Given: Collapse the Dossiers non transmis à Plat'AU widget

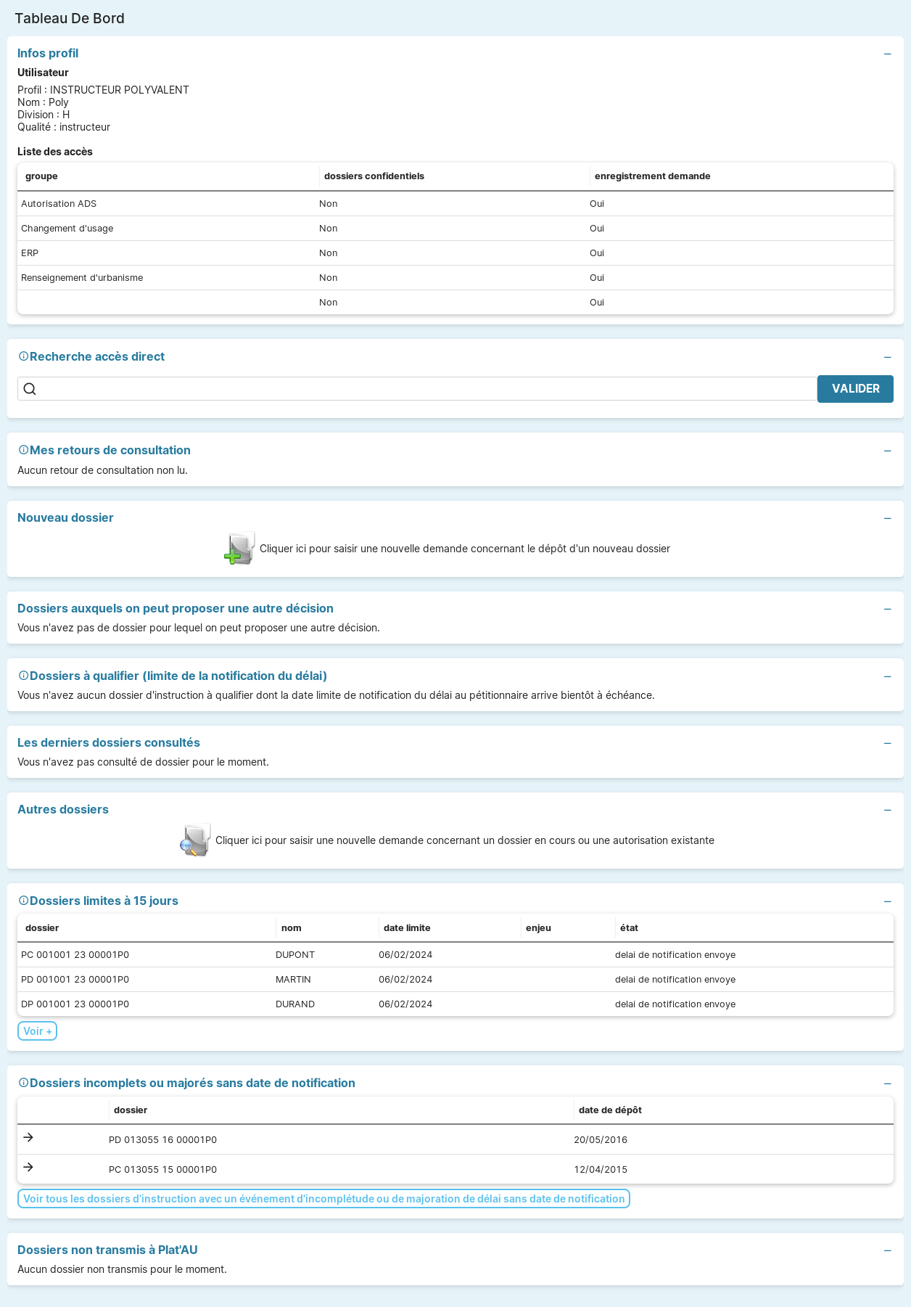Looking at the screenshot, I should tap(887, 1250).
